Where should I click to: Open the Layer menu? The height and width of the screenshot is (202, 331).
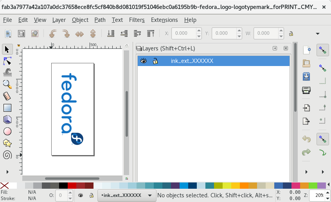59,20
